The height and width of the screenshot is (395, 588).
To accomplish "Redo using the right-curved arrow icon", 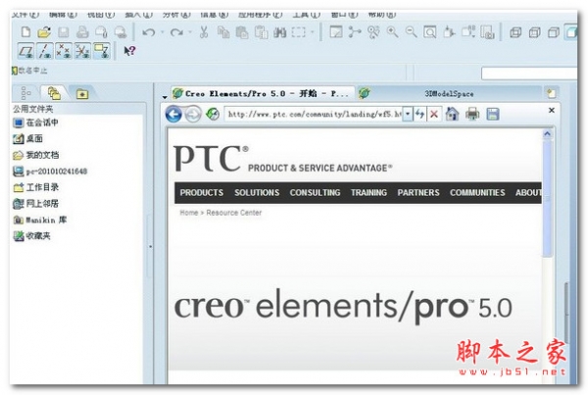I will click(x=176, y=32).
